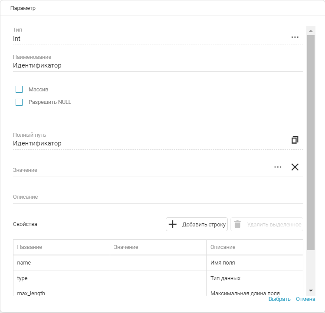Select the name row in properties table
This screenshot has width=325, height=313.
pyautogui.click(x=61, y=263)
